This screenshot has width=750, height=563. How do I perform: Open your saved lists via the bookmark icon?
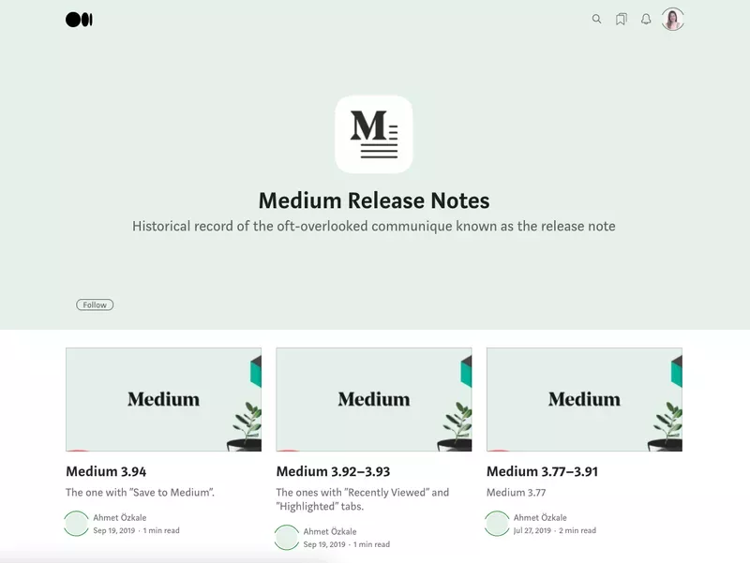tap(620, 19)
